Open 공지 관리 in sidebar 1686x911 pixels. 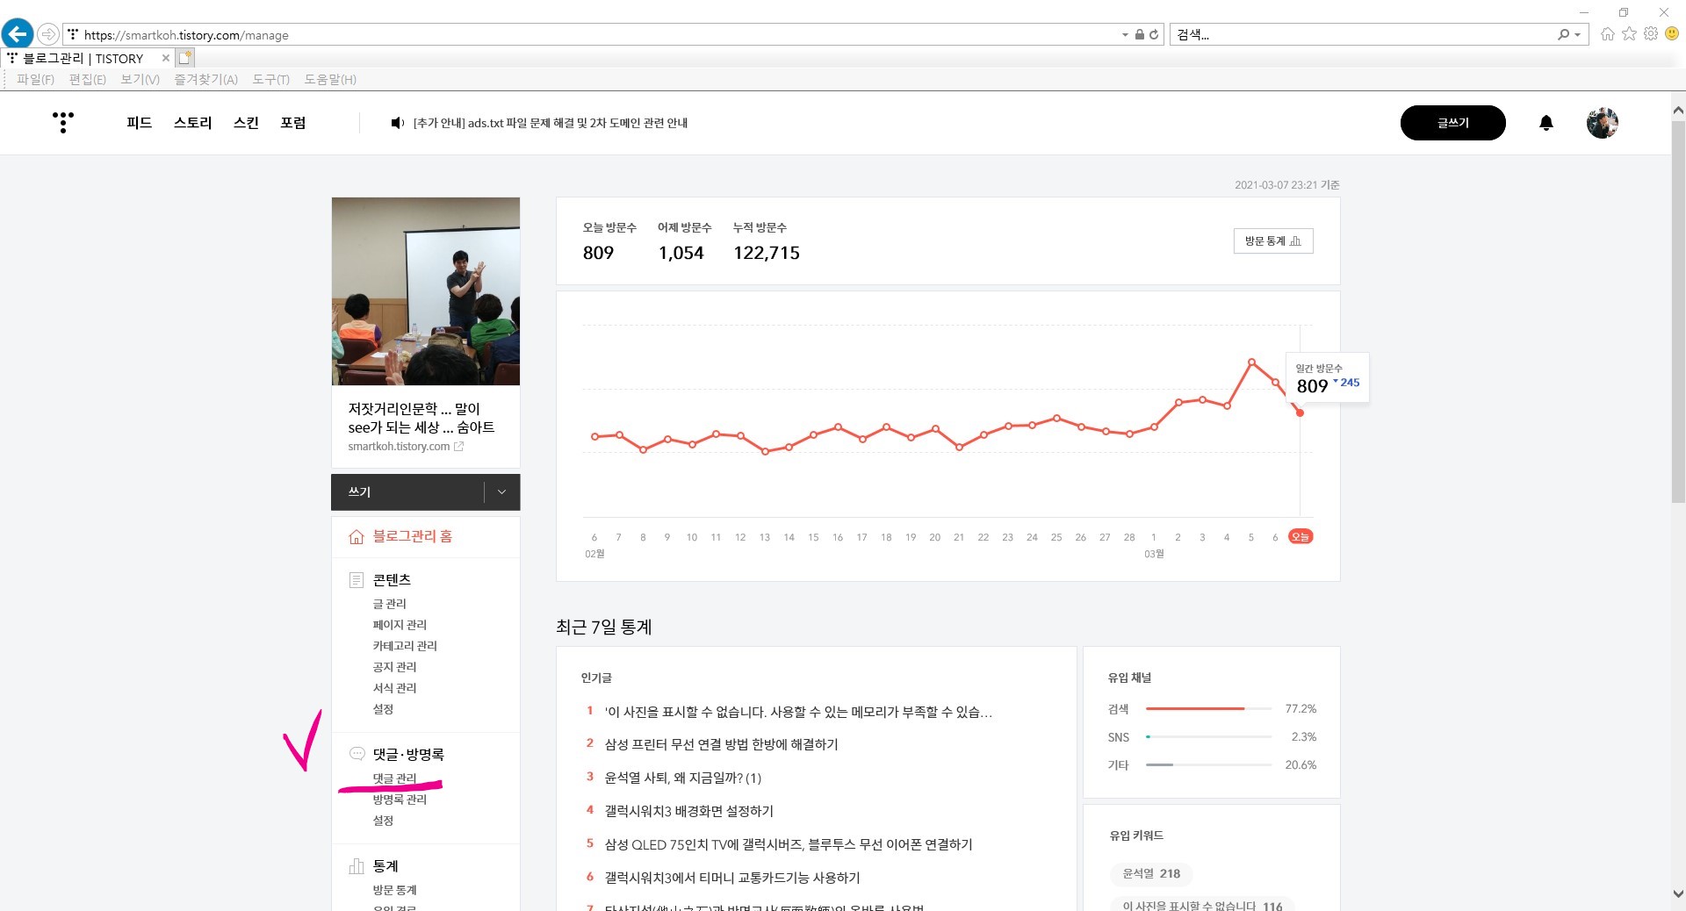pos(394,667)
